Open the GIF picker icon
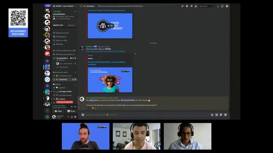The image size is (273, 153). pos(217,115)
